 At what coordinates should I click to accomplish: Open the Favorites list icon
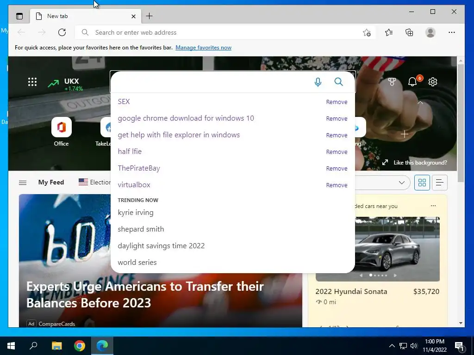tap(389, 32)
